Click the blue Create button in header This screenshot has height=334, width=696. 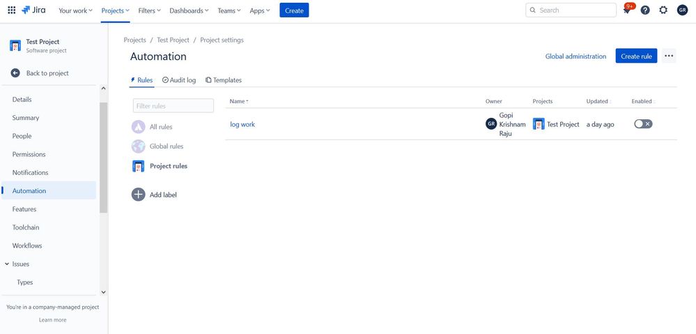point(294,10)
